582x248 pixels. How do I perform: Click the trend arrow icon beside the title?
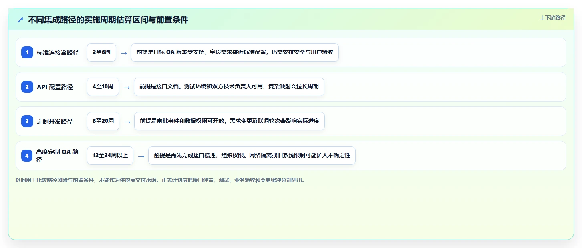coord(20,20)
